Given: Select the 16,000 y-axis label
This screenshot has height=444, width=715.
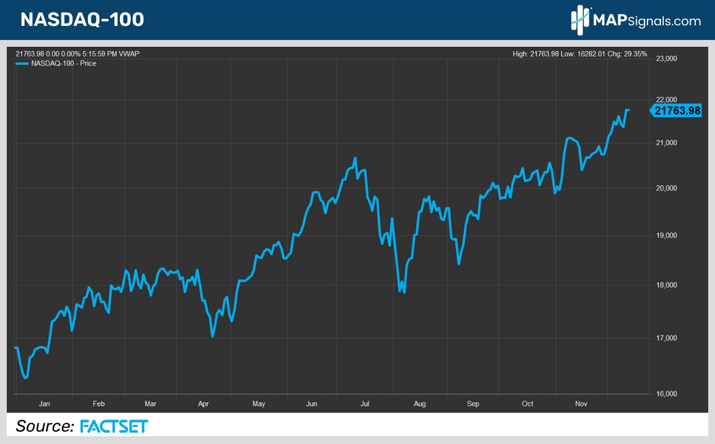Looking at the screenshot, I should point(665,393).
